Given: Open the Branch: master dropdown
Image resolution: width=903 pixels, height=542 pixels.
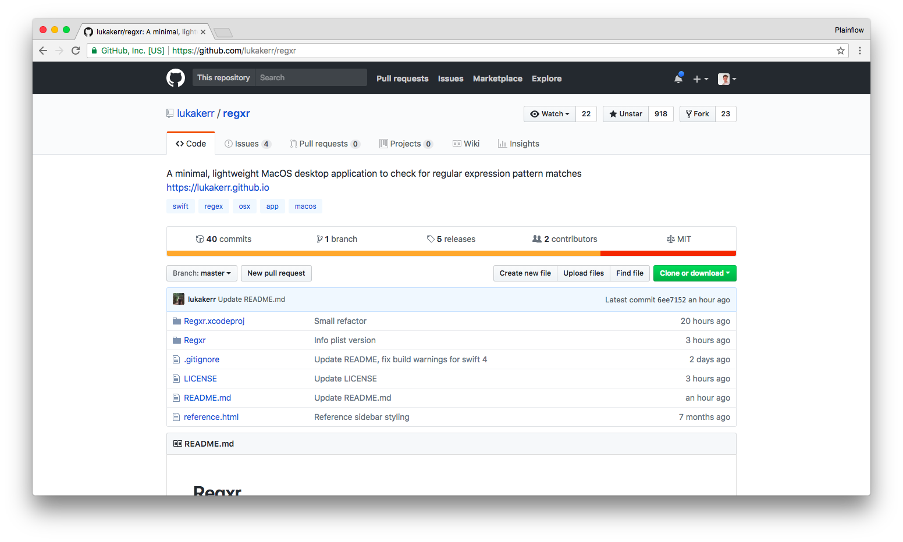Looking at the screenshot, I should (x=202, y=273).
